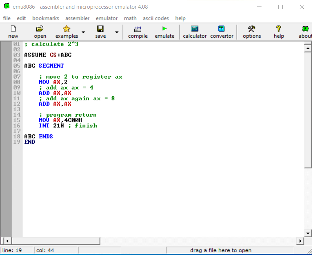
Task: Open the emulator menu
Action: tap(107, 18)
